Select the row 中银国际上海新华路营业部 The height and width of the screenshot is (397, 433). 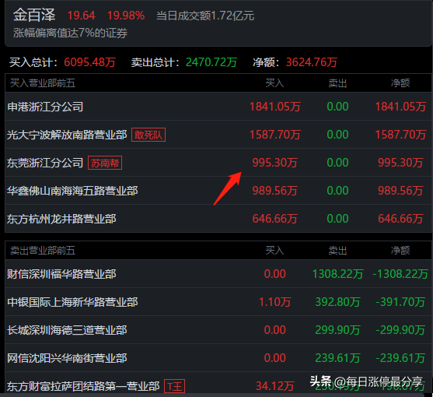pos(218,302)
